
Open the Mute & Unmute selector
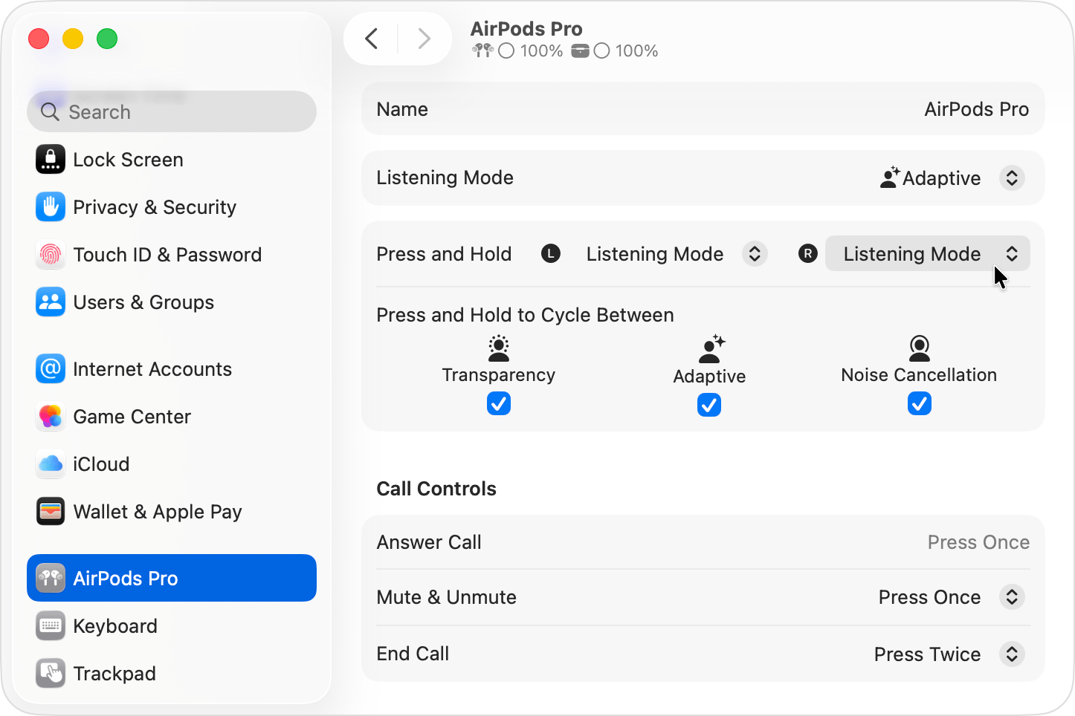click(1011, 596)
